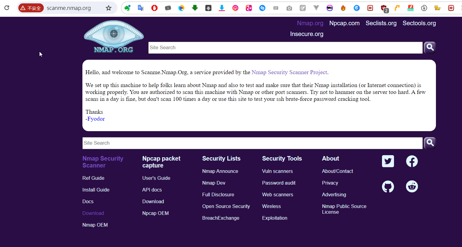This screenshot has width=462, height=247.
Task: Click the red Flash 2023 extension icon
Action: pyautogui.click(x=410, y=8)
